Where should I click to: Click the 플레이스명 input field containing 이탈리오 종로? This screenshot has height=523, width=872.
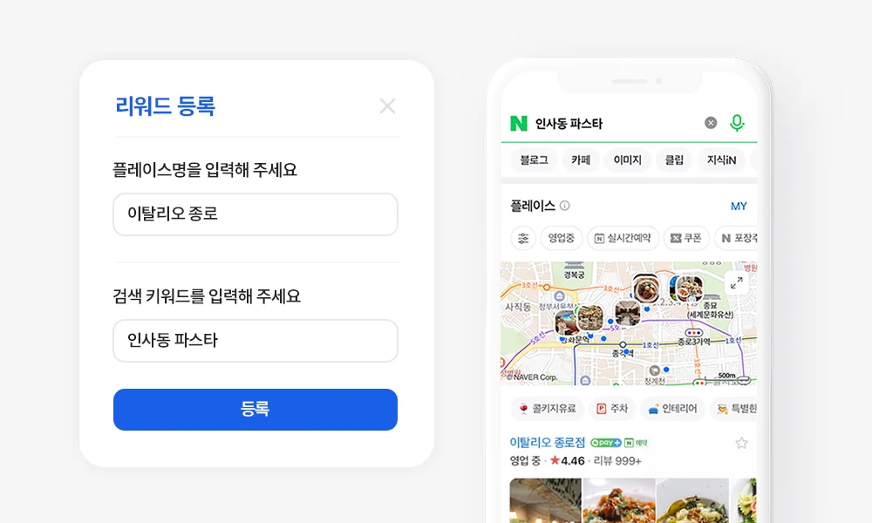[255, 214]
